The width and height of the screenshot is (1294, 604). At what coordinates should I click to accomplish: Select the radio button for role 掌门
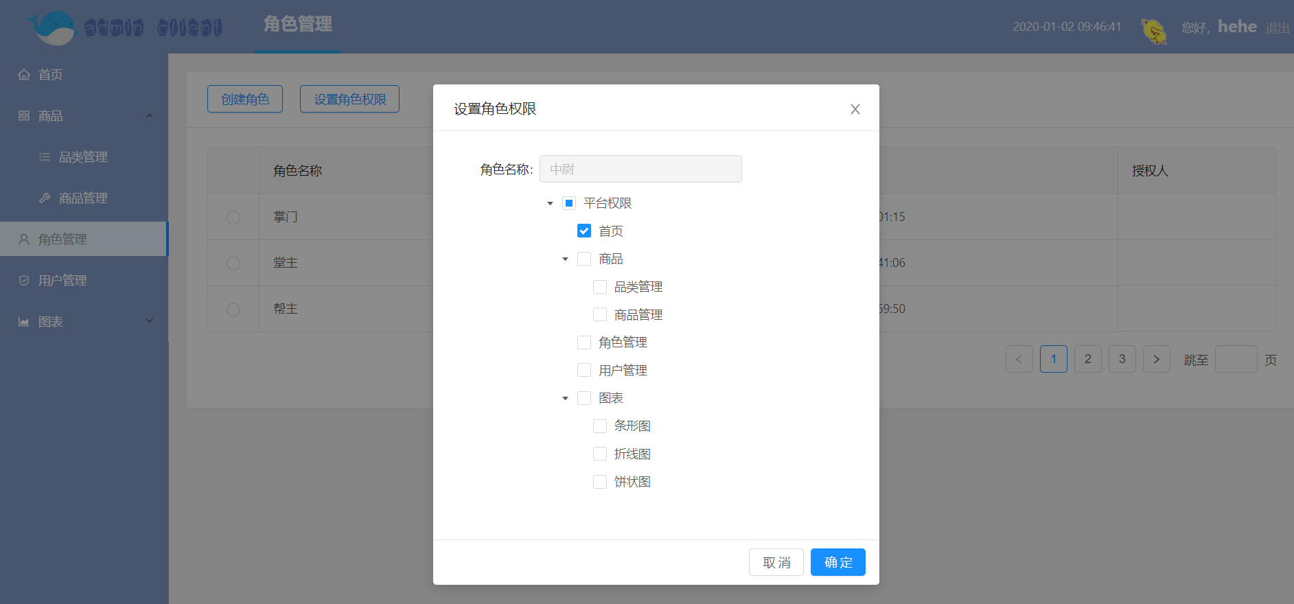click(233, 217)
